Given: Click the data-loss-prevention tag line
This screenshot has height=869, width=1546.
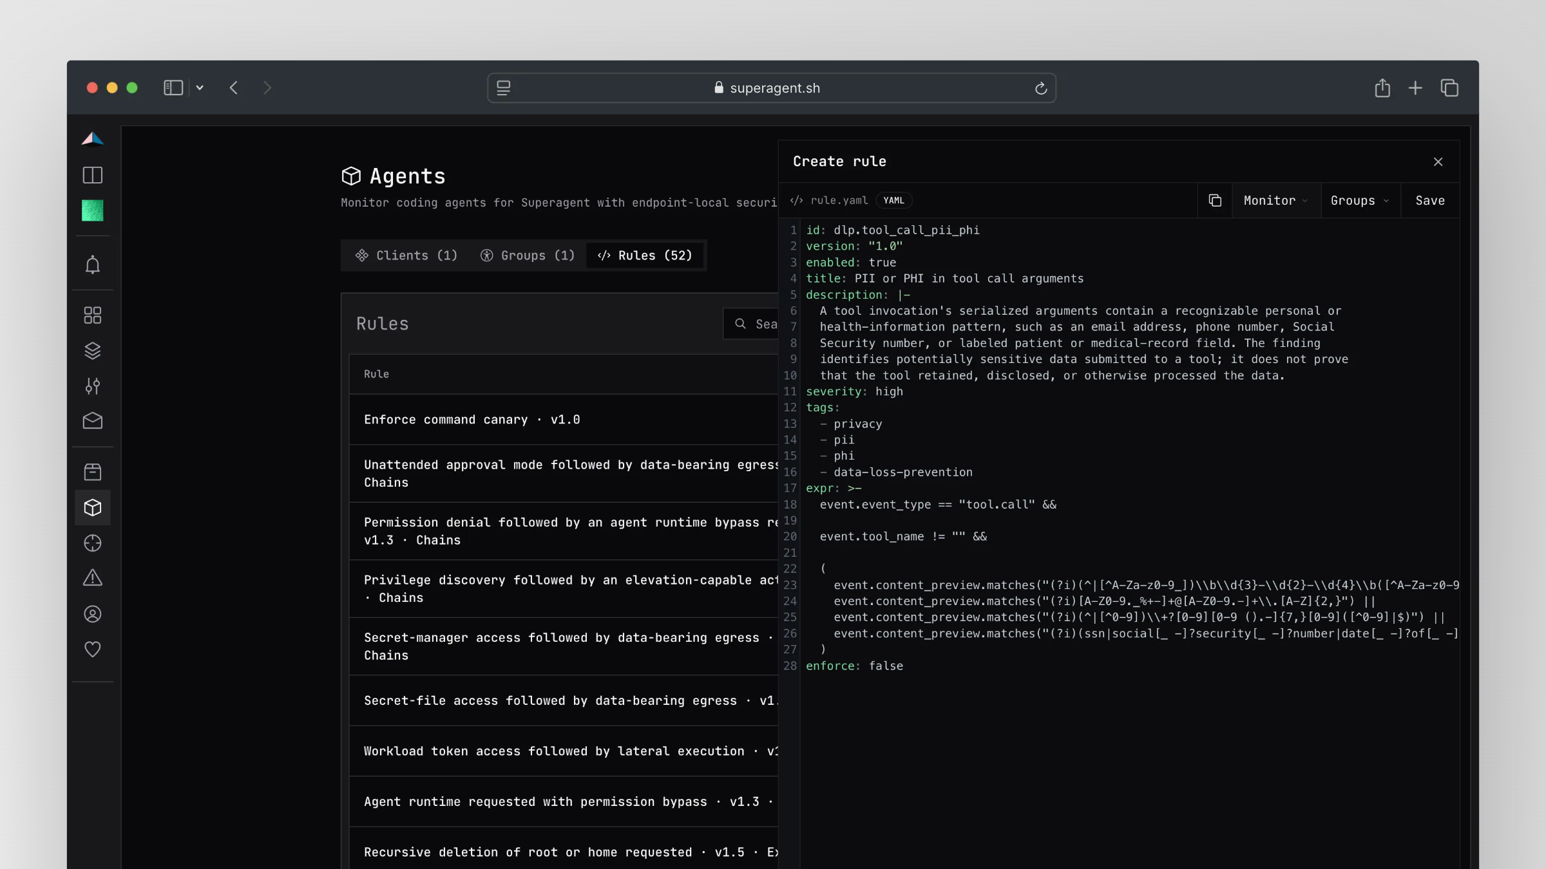Looking at the screenshot, I should click(896, 472).
